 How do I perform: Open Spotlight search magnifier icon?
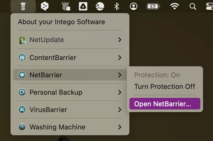coord(193,6)
